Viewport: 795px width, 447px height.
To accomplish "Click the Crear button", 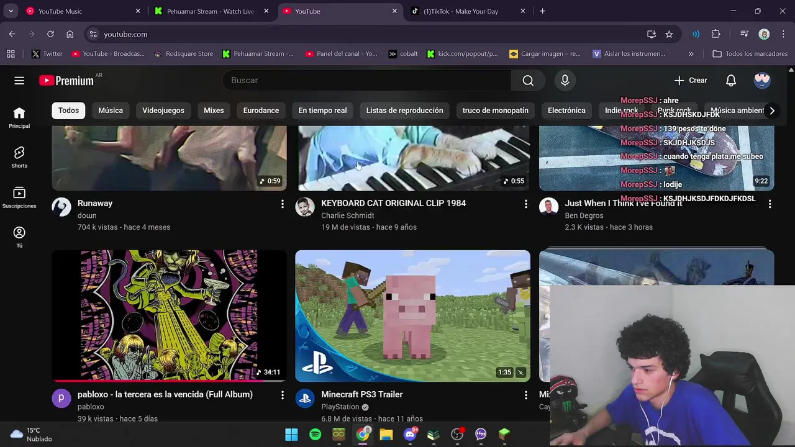I will [691, 80].
